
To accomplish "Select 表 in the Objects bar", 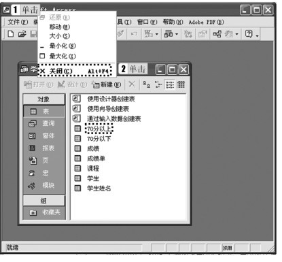I will pyautogui.click(x=44, y=112).
